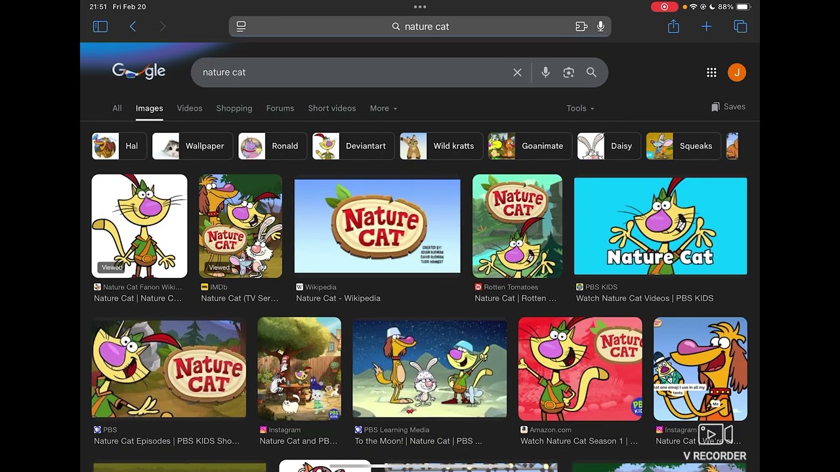
Task: Open the Instagram dog character image
Action: [x=700, y=368]
